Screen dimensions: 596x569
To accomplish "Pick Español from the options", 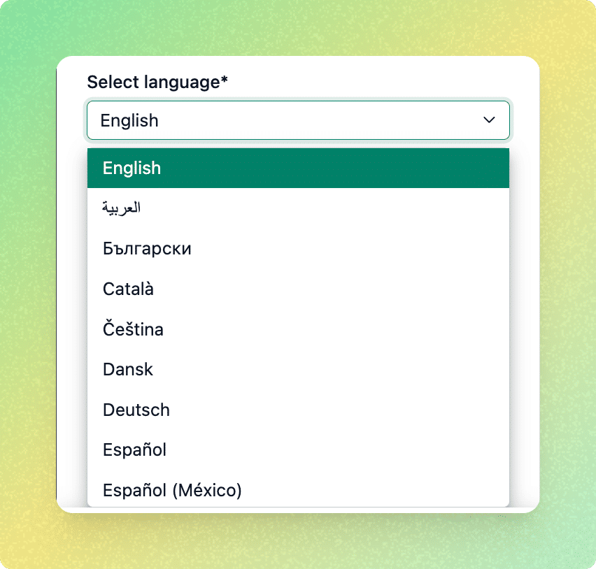I will 134,449.
